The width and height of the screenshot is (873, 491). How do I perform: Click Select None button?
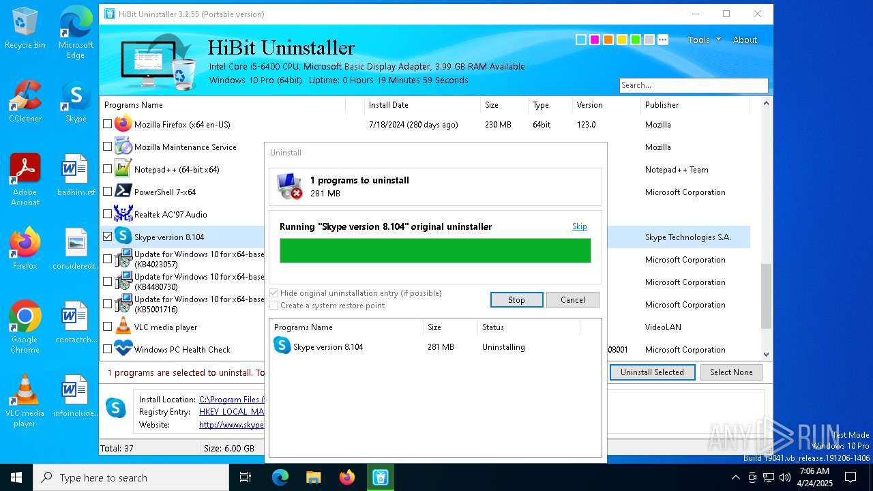click(x=731, y=372)
